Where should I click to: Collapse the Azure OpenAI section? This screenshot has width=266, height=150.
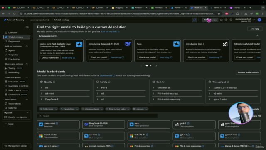[x=27, y=99]
